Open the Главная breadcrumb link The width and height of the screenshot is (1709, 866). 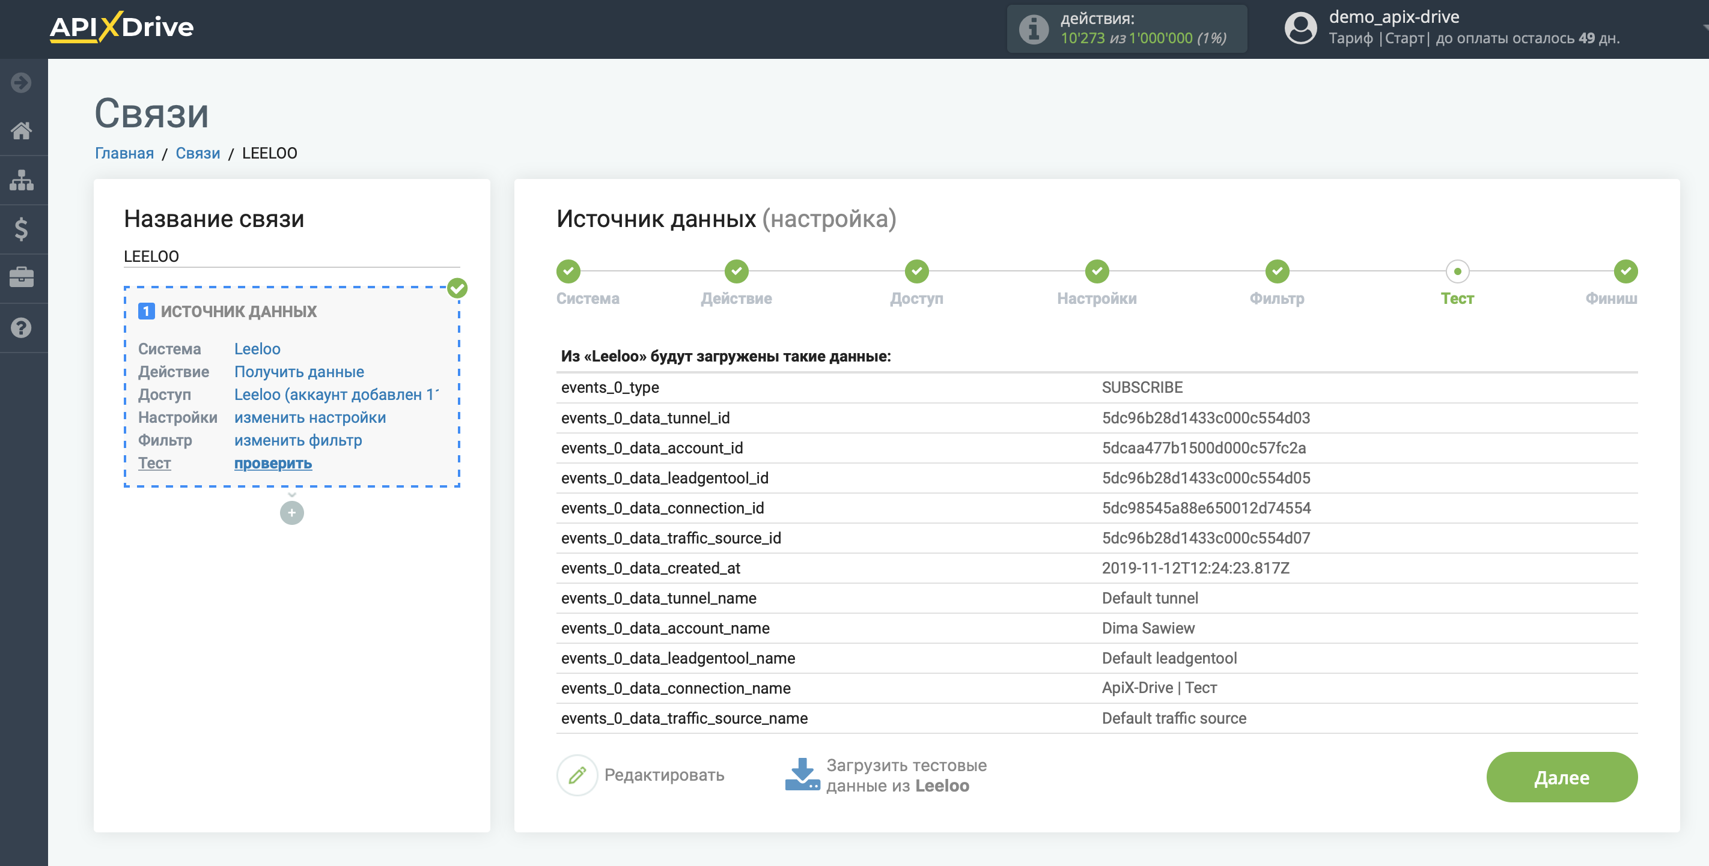[124, 153]
